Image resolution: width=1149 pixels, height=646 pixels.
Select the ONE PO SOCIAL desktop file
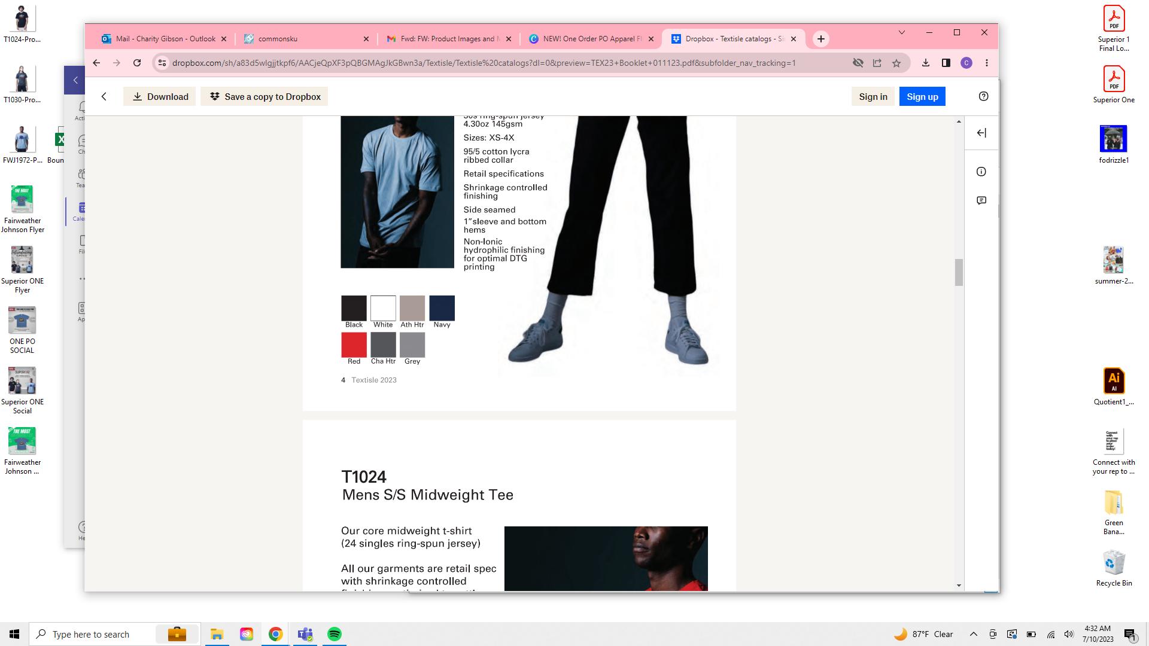click(x=22, y=330)
